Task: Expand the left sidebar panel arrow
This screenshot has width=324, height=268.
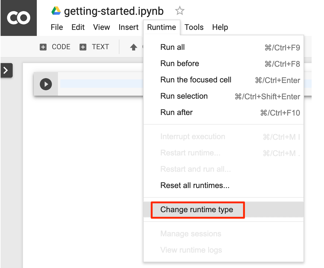Action: pos(6,70)
